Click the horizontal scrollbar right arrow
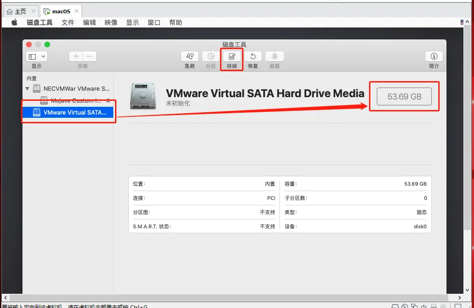 coord(459,297)
